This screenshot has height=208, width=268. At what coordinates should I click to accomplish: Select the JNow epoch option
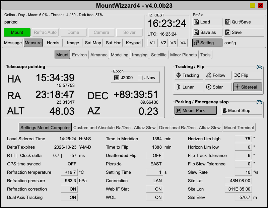point(140,78)
